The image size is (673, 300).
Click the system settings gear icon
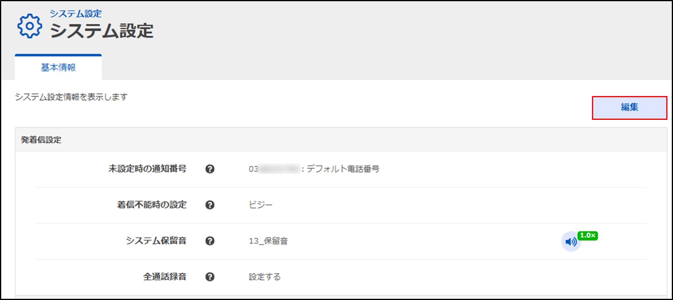[29, 26]
